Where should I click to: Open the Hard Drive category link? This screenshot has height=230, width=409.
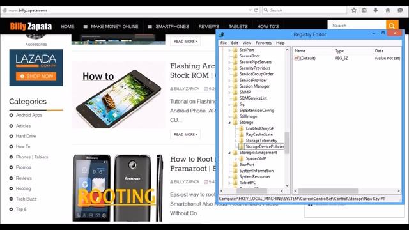tap(26, 136)
